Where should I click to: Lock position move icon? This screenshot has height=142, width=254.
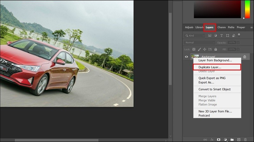click(x=204, y=49)
